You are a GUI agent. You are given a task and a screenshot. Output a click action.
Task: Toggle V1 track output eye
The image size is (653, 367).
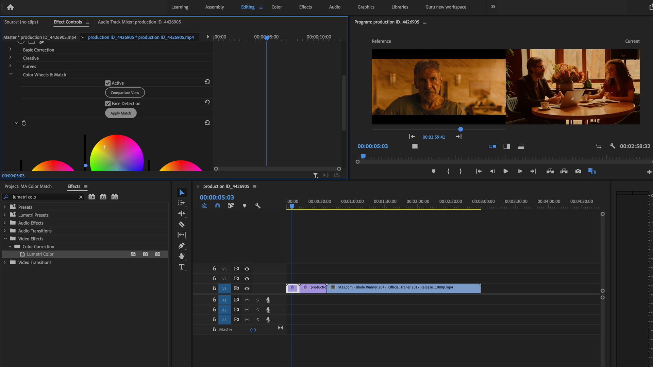click(247, 289)
